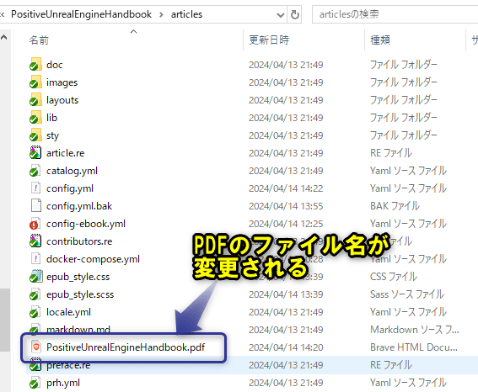Click the Markdown ソース type cell

(x=415, y=330)
